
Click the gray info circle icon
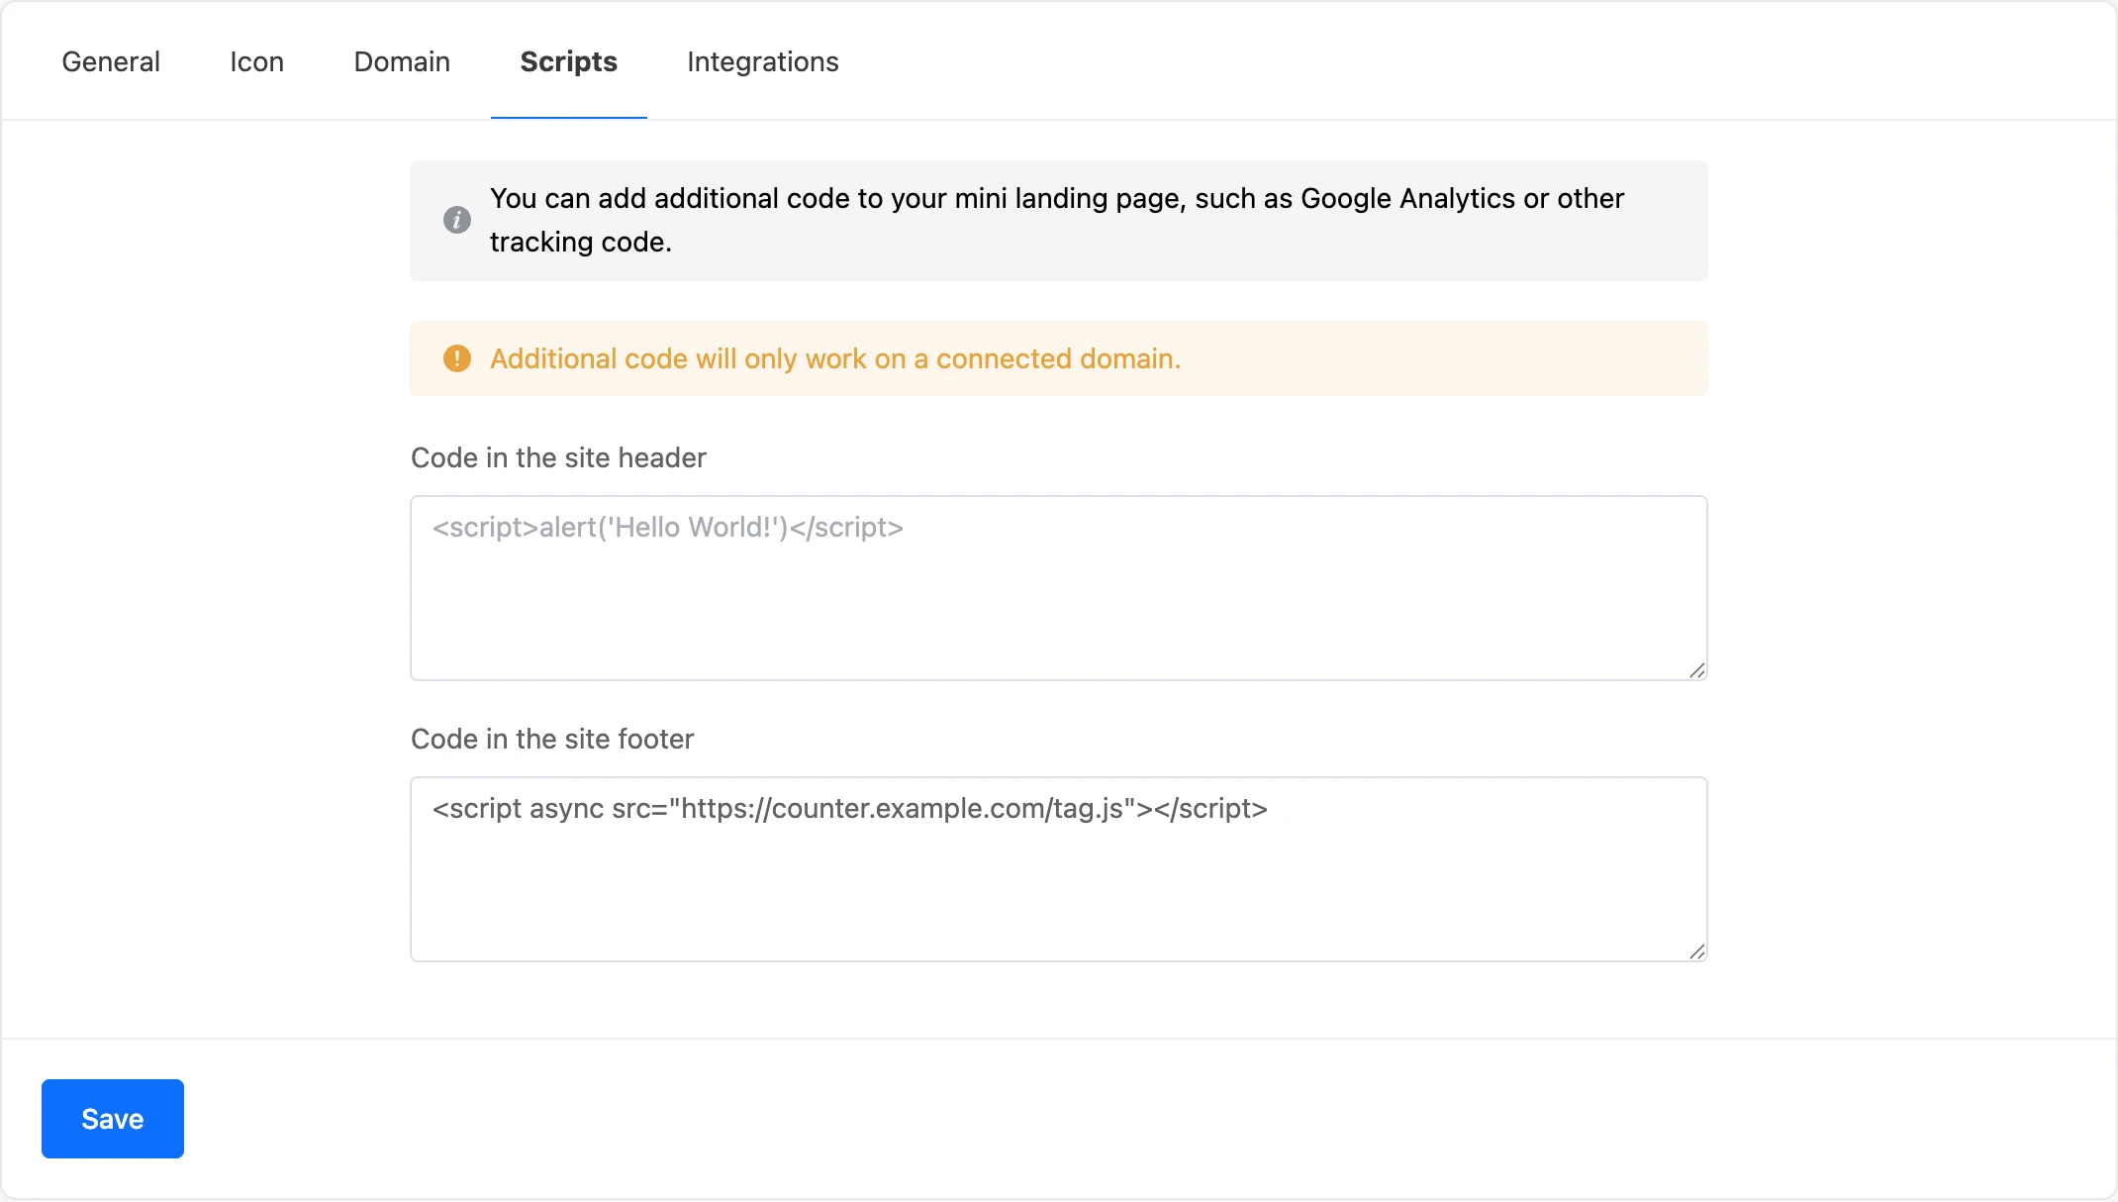[x=456, y=220]
